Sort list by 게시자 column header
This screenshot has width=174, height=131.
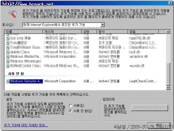pyautogui.click(x=62, y=32)
